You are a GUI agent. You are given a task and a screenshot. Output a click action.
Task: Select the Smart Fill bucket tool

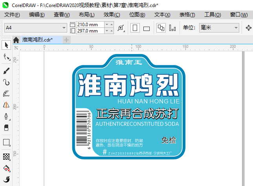pyautogui.click(x=6, y=168)
